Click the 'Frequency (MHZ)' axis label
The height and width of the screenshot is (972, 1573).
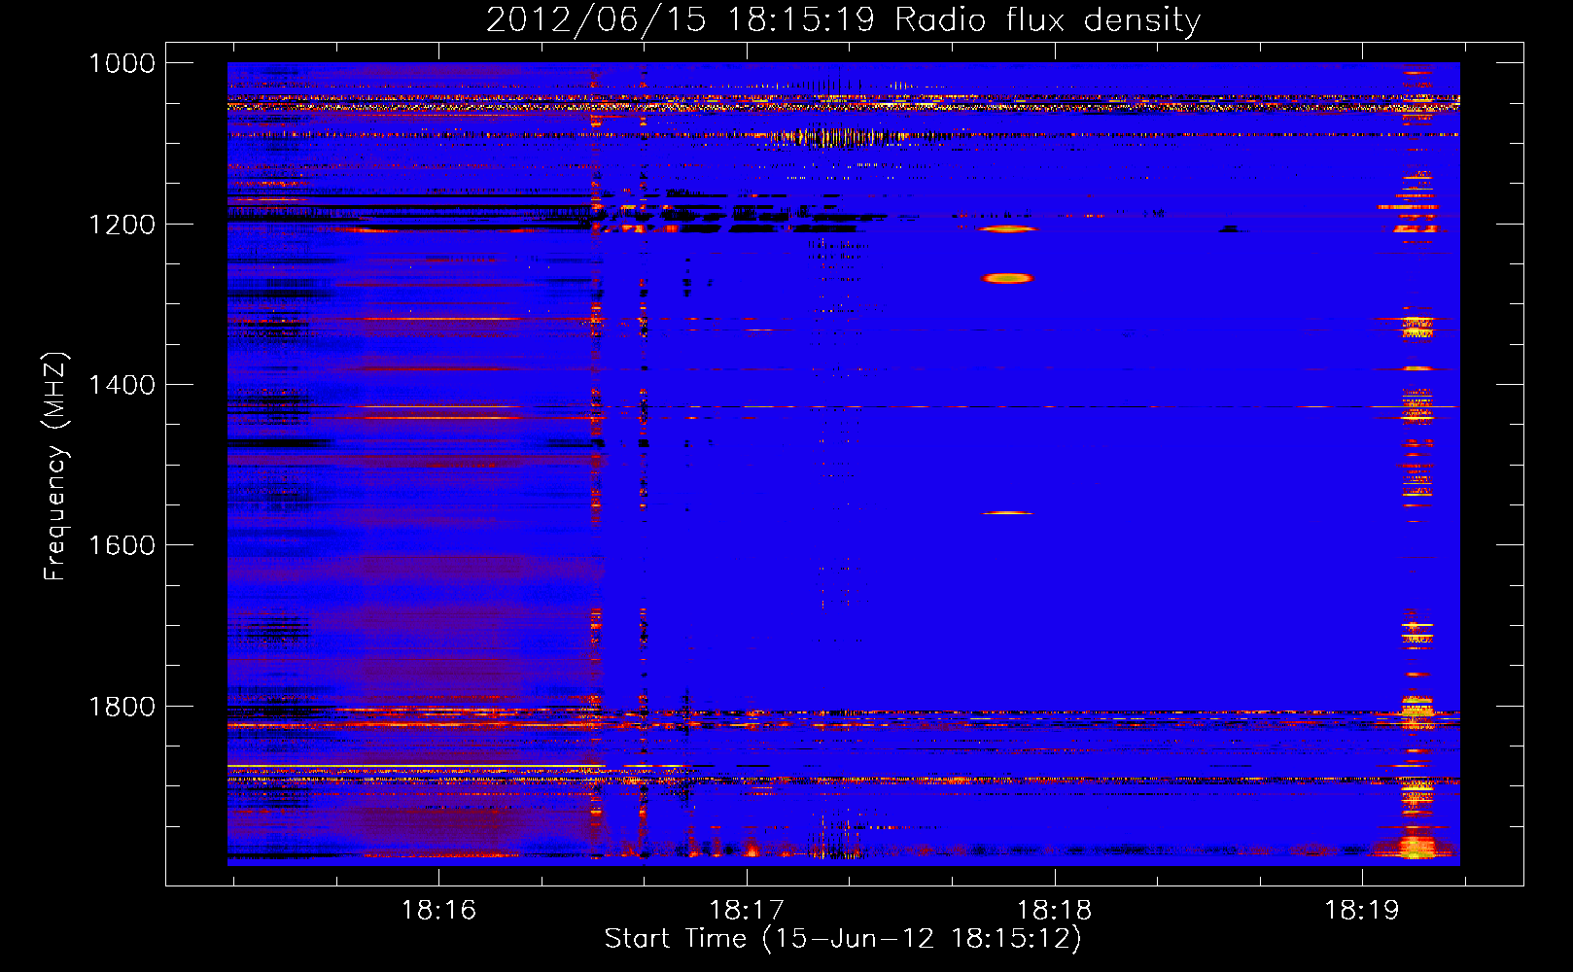pyautogui.click(x=55, y=467)
